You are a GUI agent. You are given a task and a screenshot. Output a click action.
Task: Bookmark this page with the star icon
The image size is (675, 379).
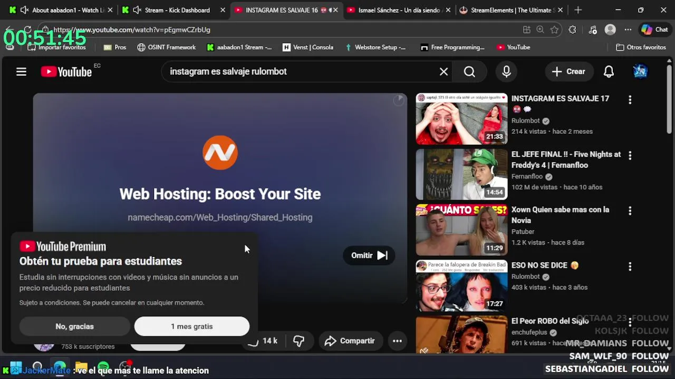(x=554, y=30)
